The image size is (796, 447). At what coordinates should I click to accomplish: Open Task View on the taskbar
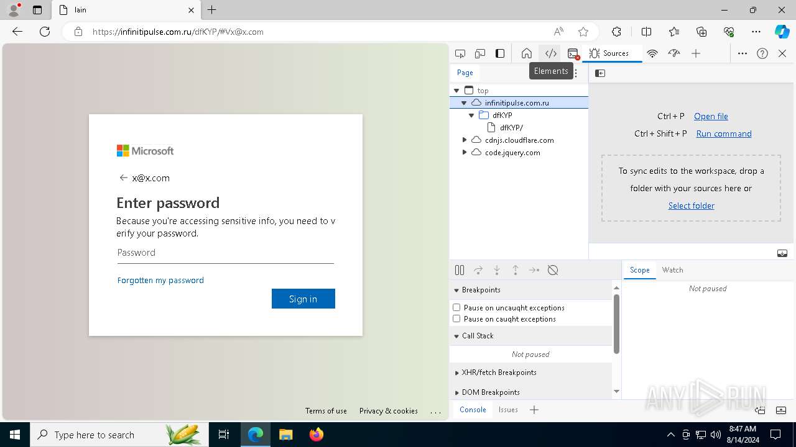point(224,435)
